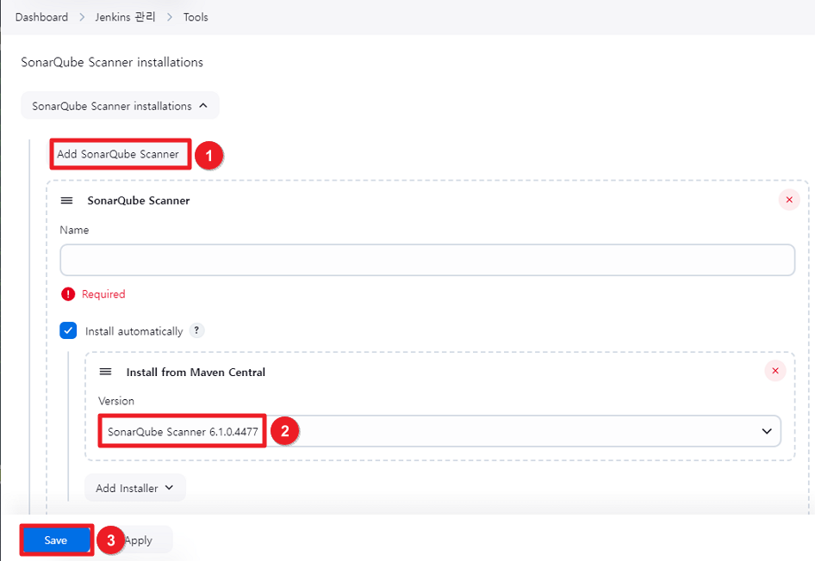Click breadcrumb chevron after Dashboard
815x561 pixels.
(x=82, y=17)
